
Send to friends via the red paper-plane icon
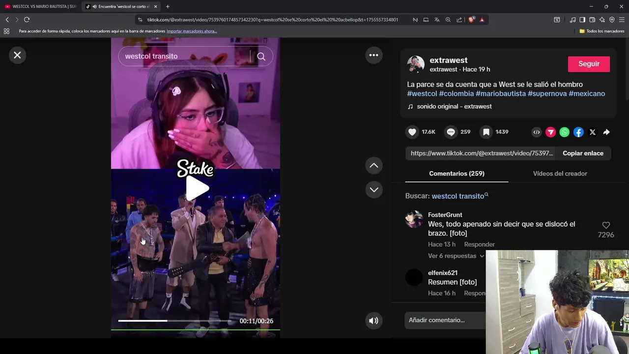[550, 132]
